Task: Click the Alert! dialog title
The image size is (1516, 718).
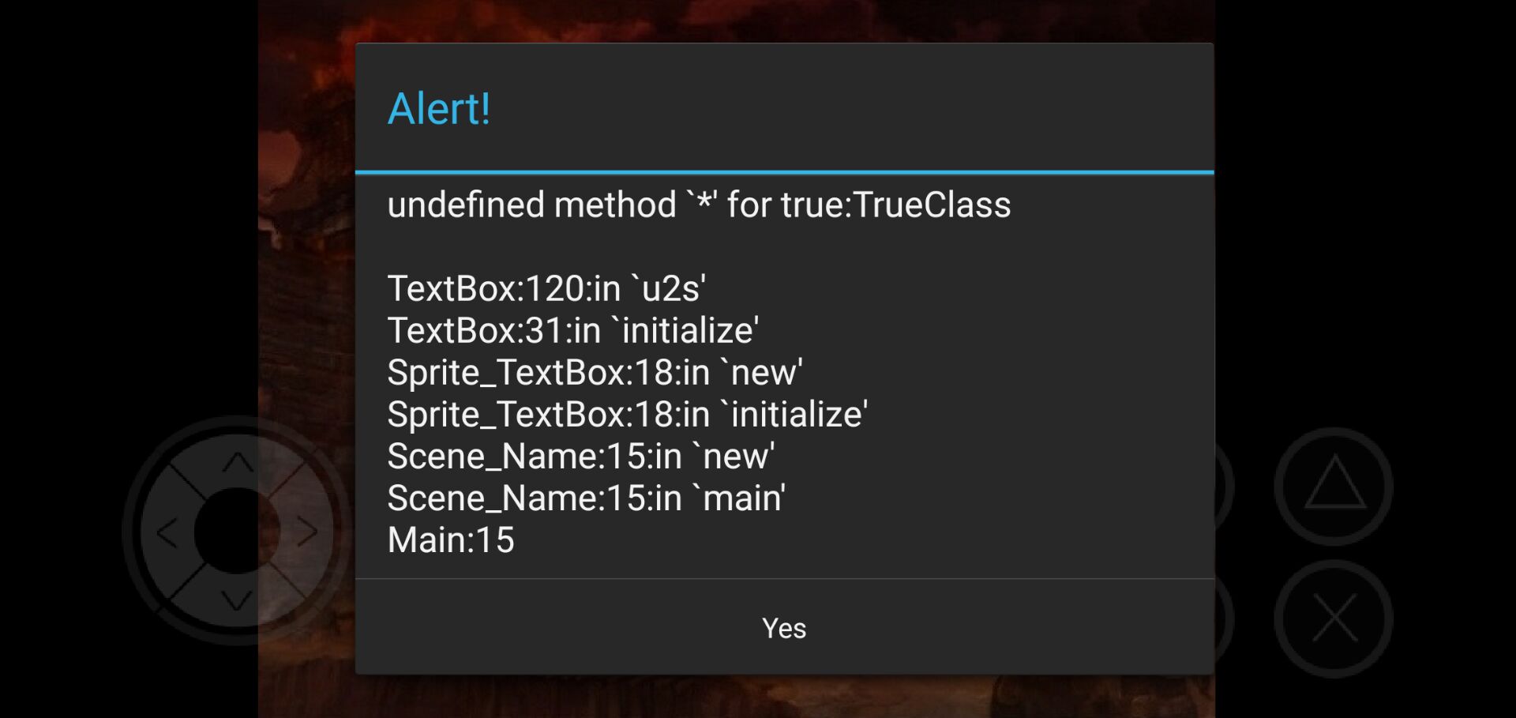Action: [x=439, y=108]
